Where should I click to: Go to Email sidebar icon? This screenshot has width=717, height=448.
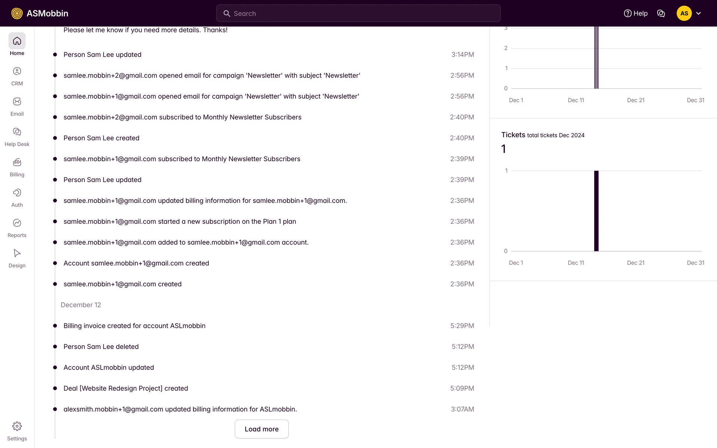pos(17,102)
